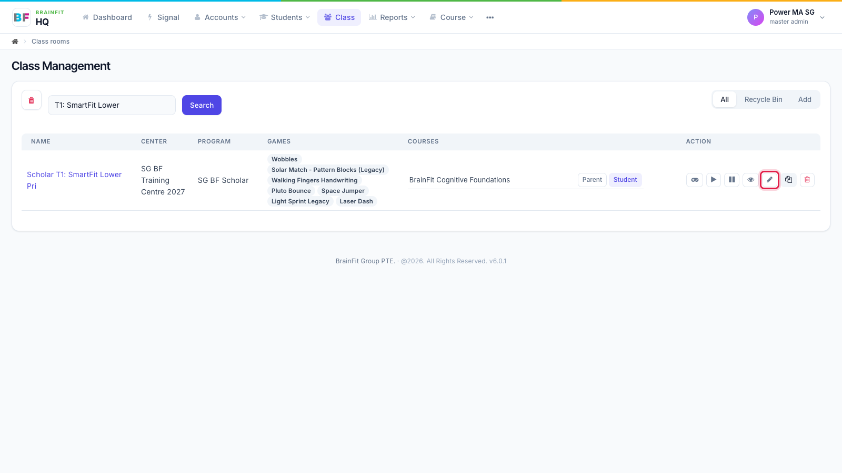Expand the Accounts dropdown menu

[220, 17]
